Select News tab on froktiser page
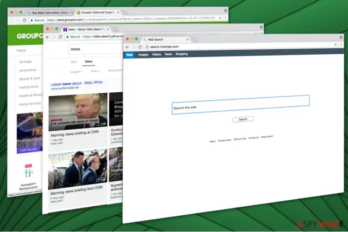 (x=168, y=54)
